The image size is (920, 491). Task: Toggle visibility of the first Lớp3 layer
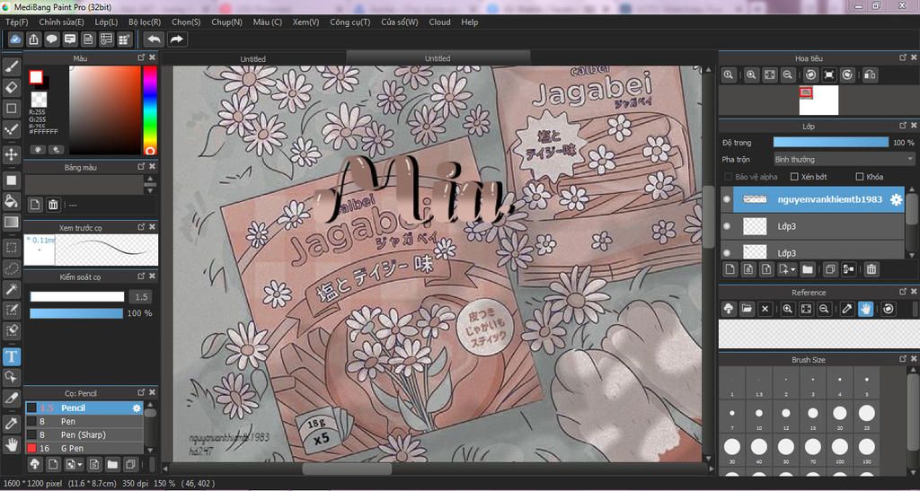[727, 226]
